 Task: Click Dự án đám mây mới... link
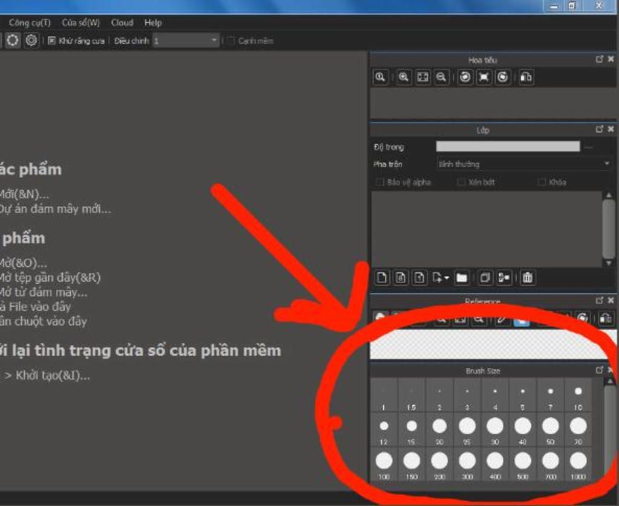55,209
